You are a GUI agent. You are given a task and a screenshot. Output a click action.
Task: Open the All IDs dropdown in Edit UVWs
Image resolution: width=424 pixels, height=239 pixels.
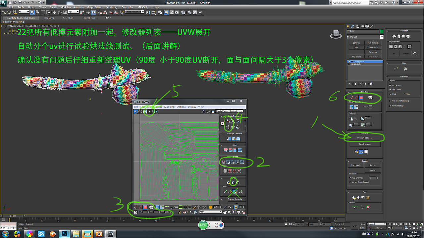point(210,212)
